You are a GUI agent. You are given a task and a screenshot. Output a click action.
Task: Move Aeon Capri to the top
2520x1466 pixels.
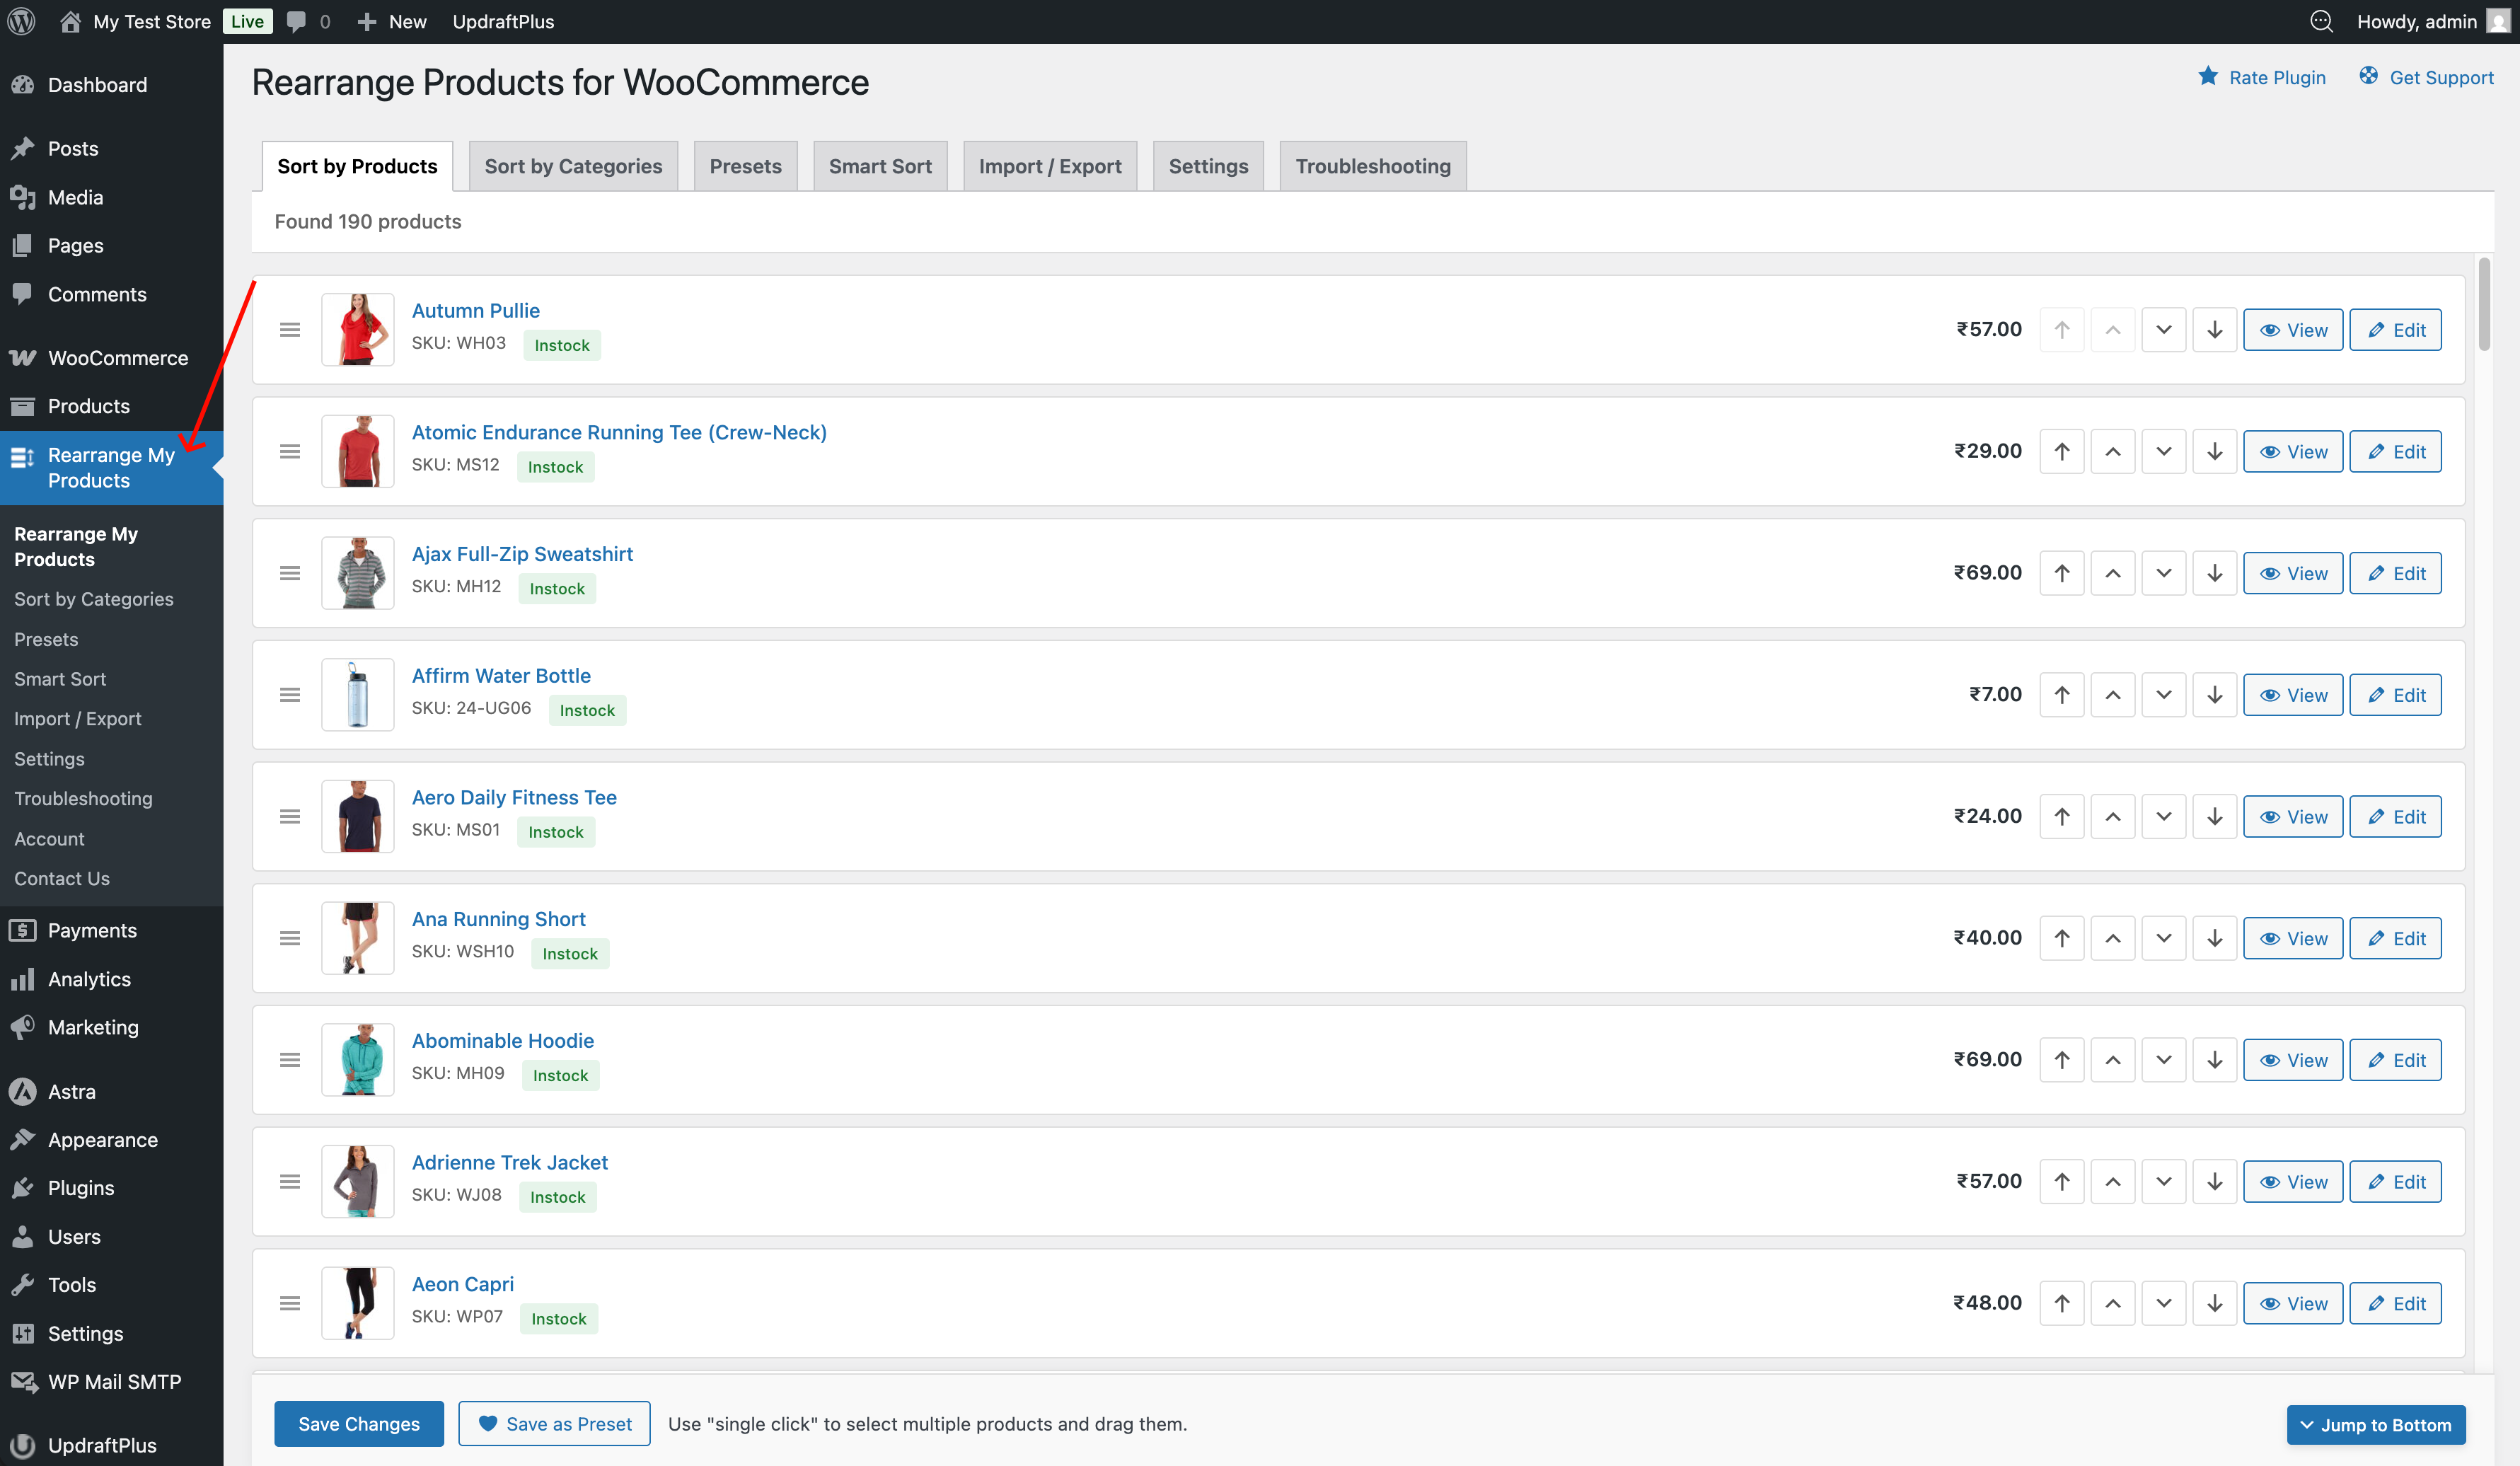point(2061,1303)
